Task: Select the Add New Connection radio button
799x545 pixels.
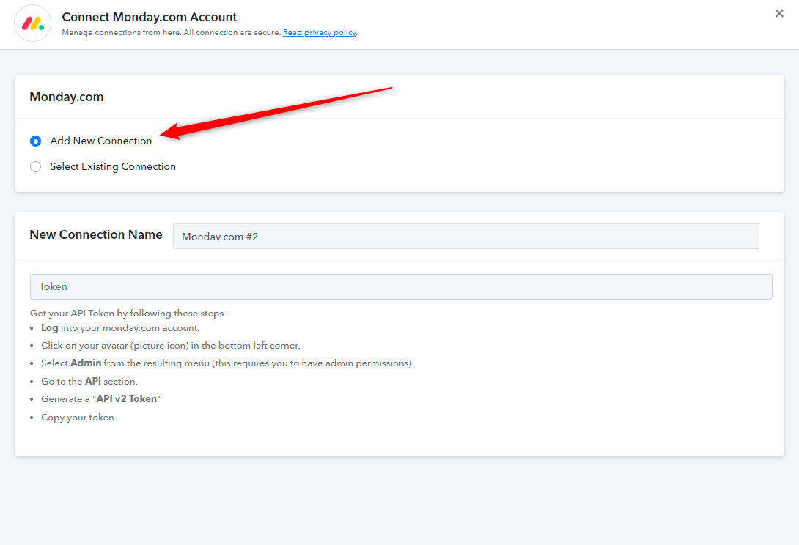Action: tap(36, 141)
